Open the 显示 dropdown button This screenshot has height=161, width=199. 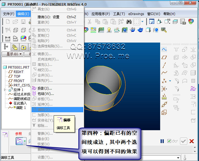pos(13,54)
